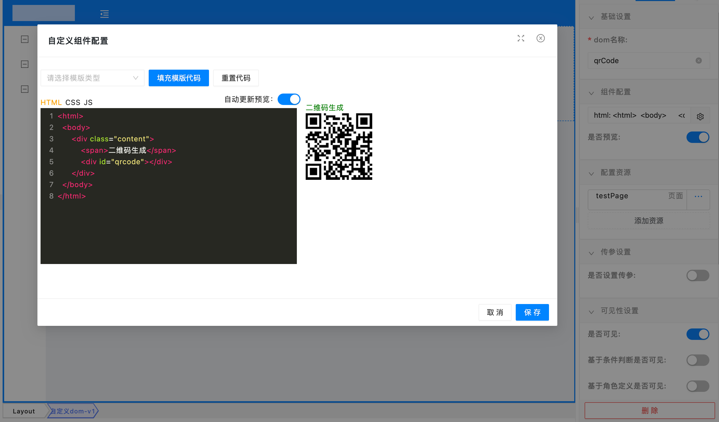The height and width of the screenshot is (422, 719).
Task: Collapse the 可见性设置 section
Action: click(591, 311)
